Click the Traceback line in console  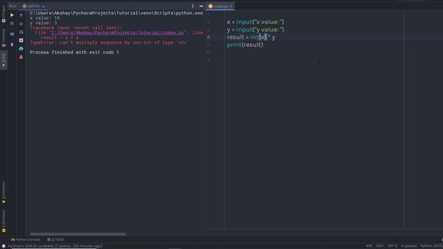tap(75, 28)
